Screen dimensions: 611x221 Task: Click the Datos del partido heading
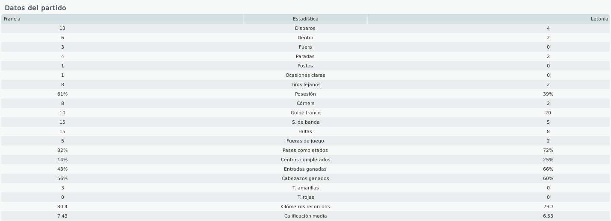(35, 8)
